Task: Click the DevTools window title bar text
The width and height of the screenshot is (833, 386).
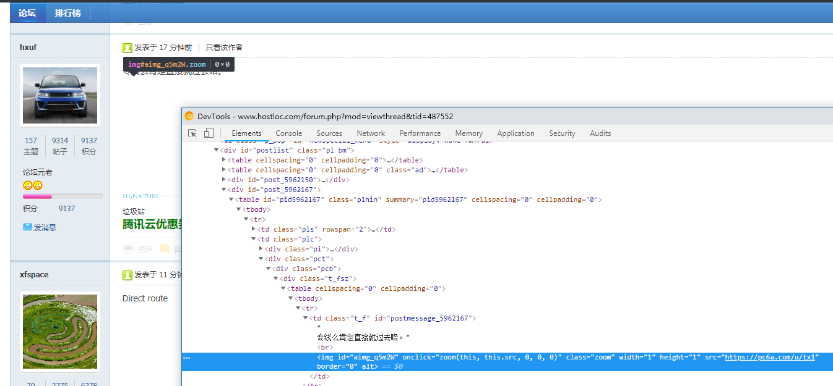Action: pyautogui.click(x=325, y=116)
